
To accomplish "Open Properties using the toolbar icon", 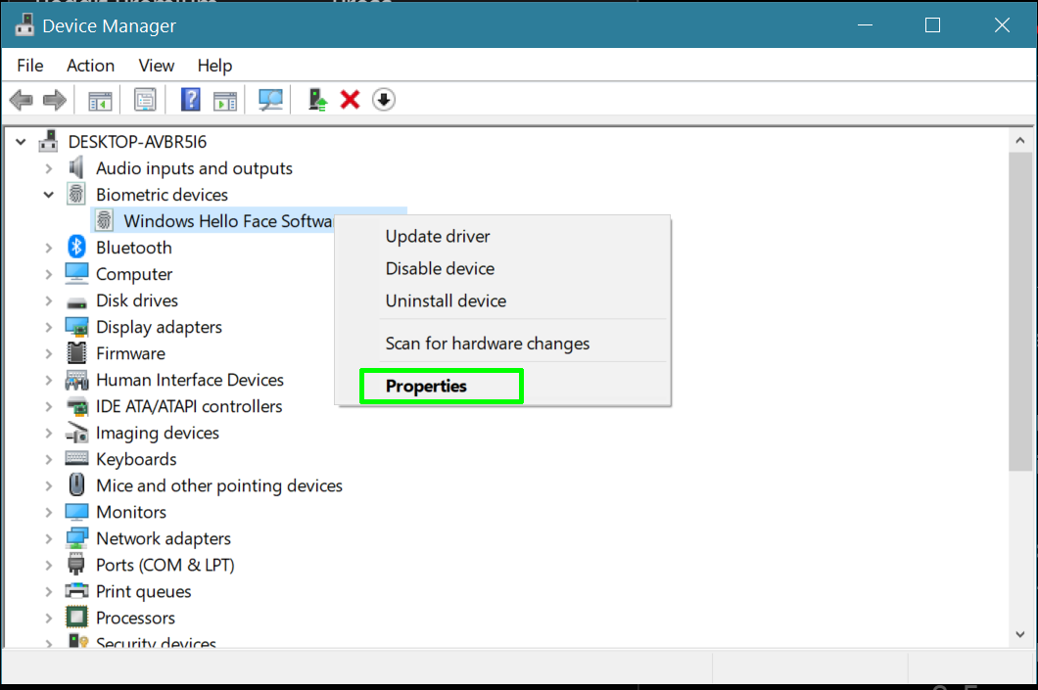I will (x=145, y=99).
